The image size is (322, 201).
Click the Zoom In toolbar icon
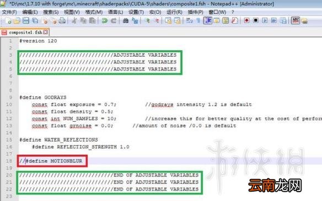click(x=147, y=20)
